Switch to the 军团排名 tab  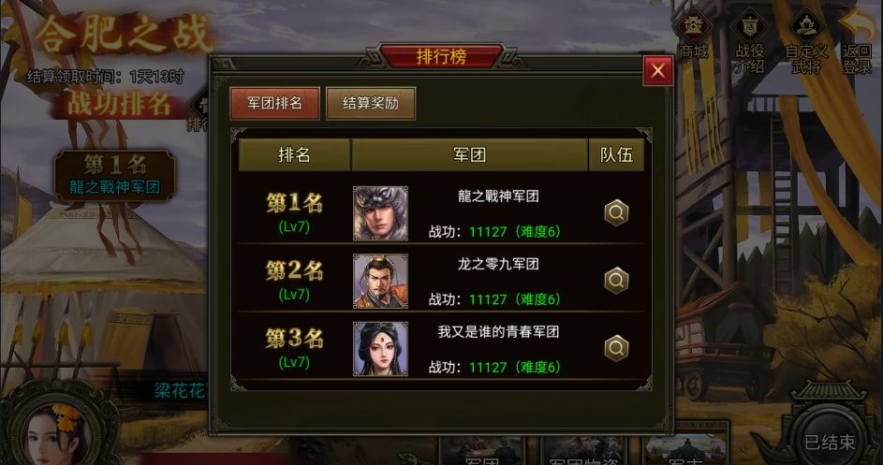pos(274,103)
